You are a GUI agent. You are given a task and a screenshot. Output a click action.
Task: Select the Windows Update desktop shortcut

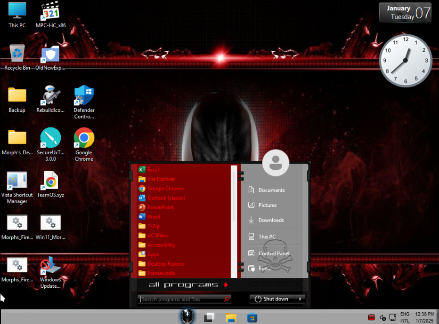(x=50, y=272)
